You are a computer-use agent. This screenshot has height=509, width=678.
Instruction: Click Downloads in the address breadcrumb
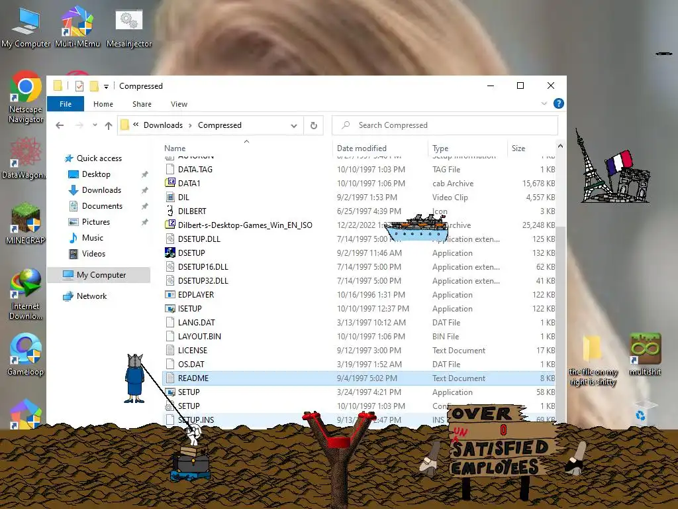tap(163, 125)
